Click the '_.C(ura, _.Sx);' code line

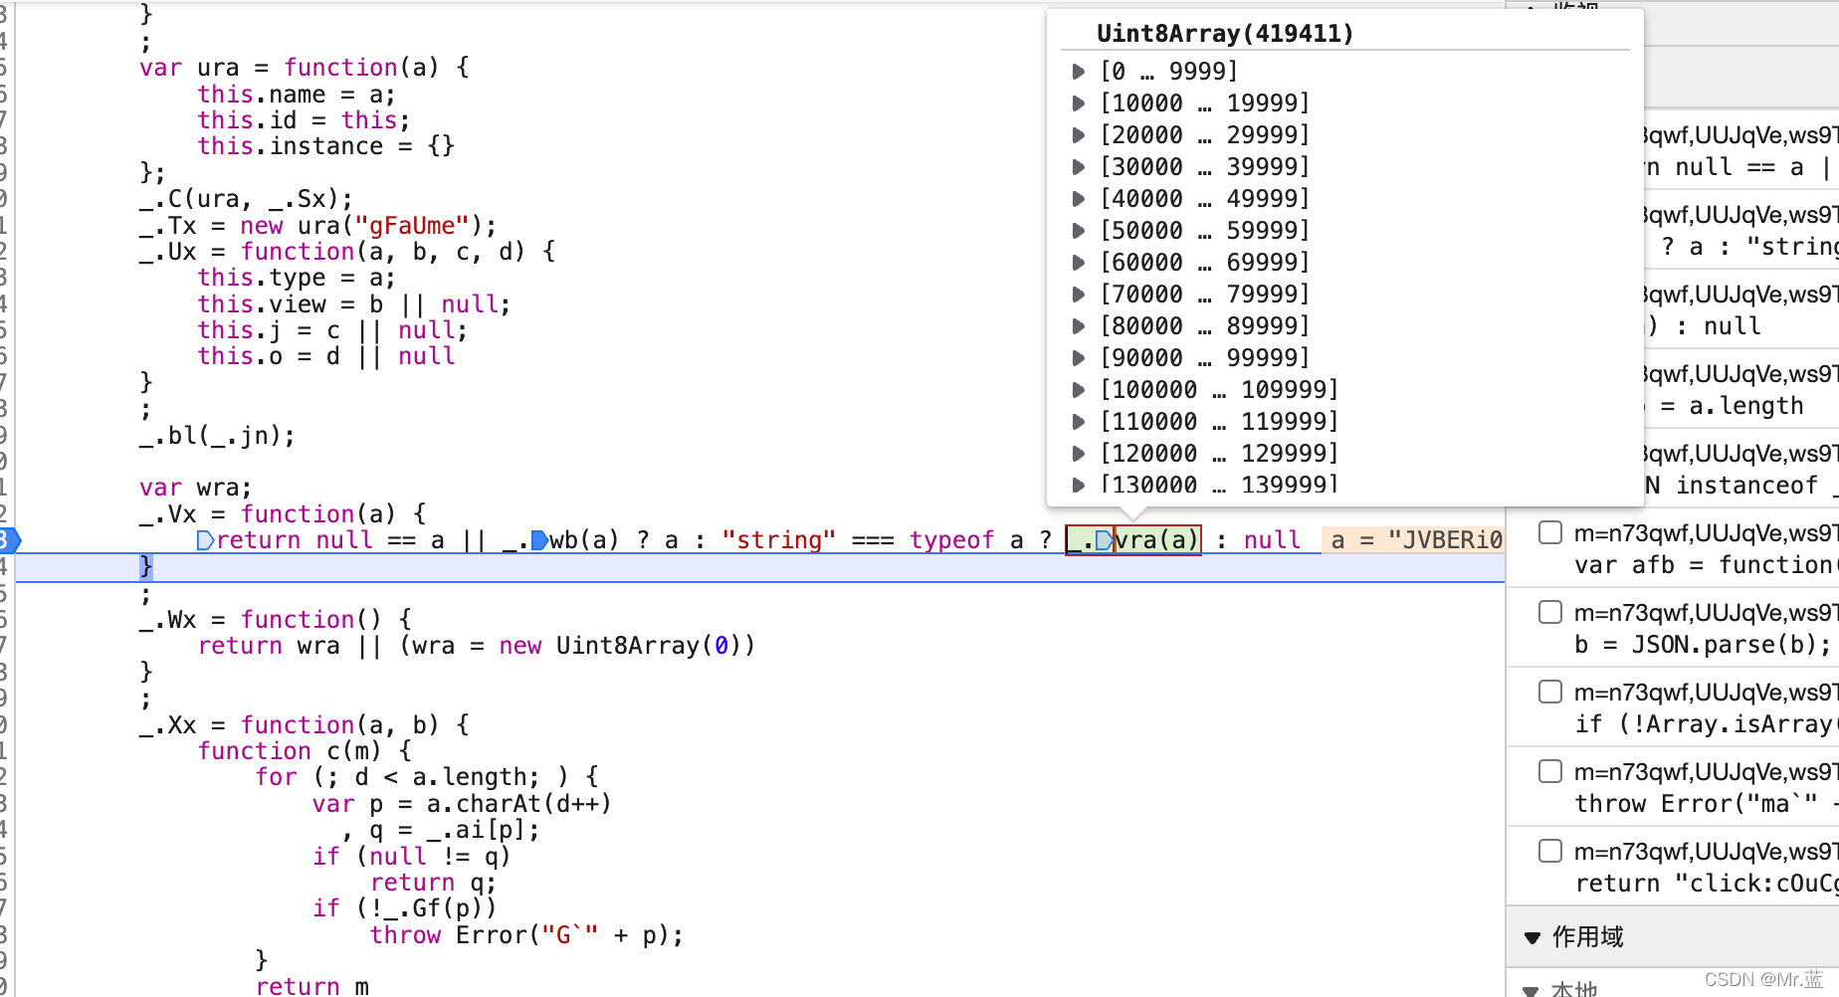point(246,199)
